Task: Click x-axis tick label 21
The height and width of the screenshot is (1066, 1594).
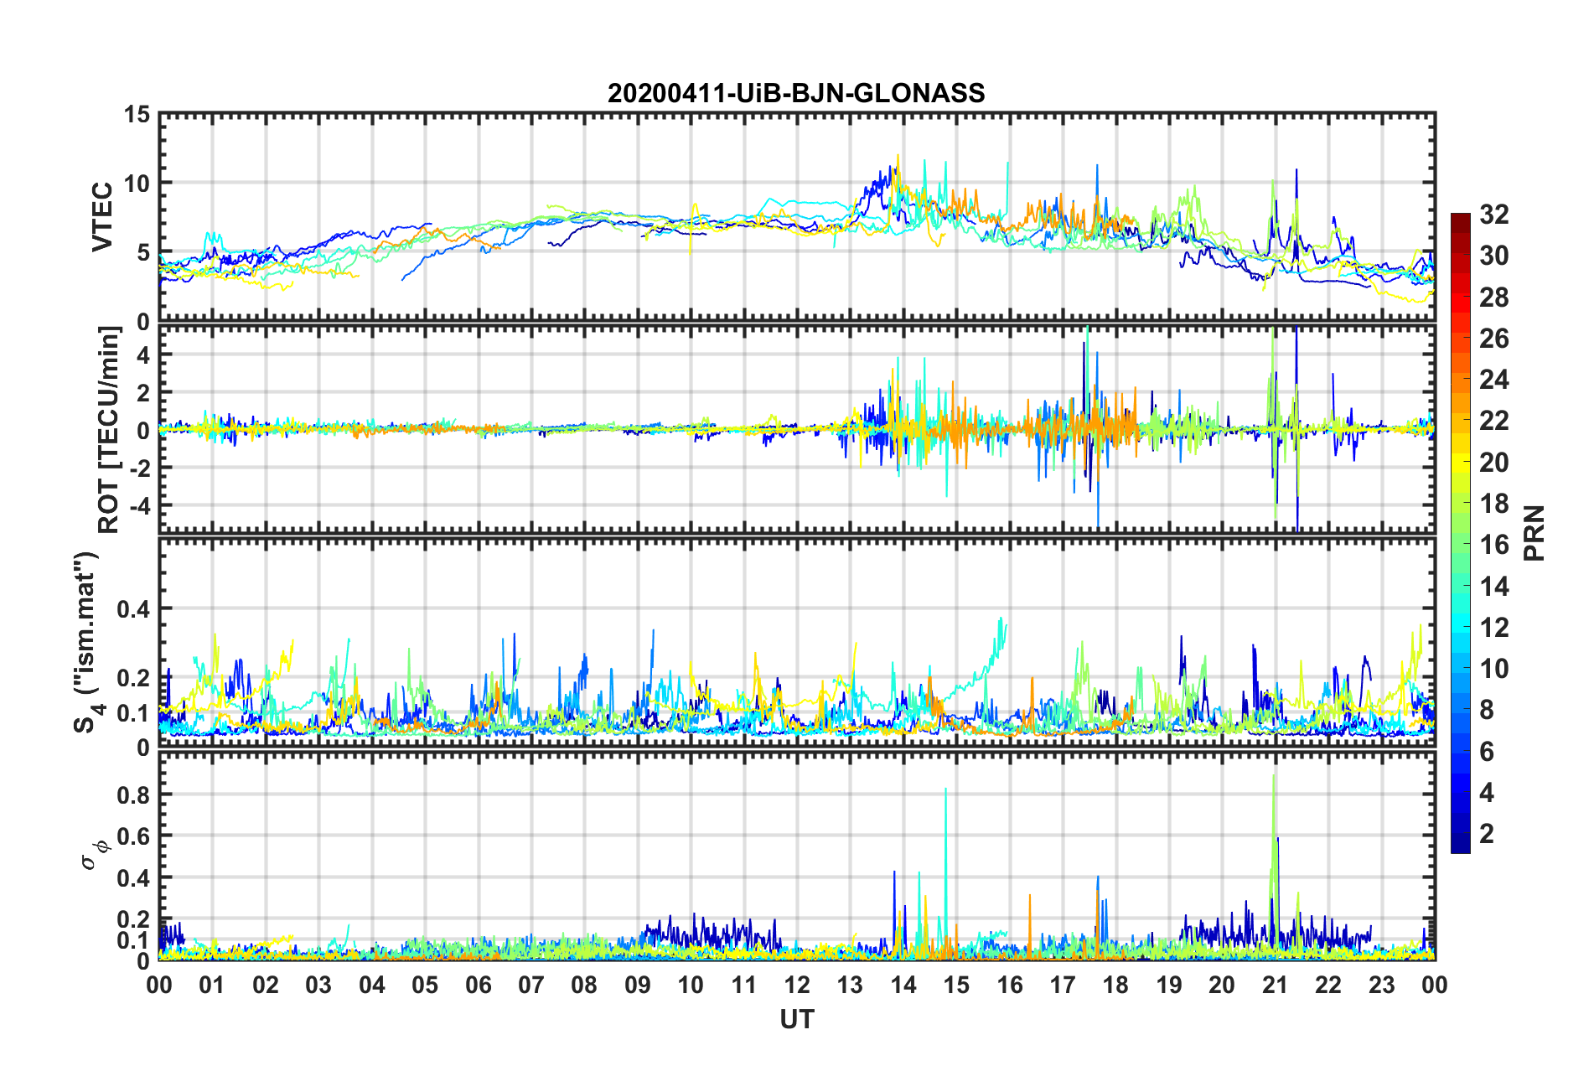Action: tap(1276, 984)
